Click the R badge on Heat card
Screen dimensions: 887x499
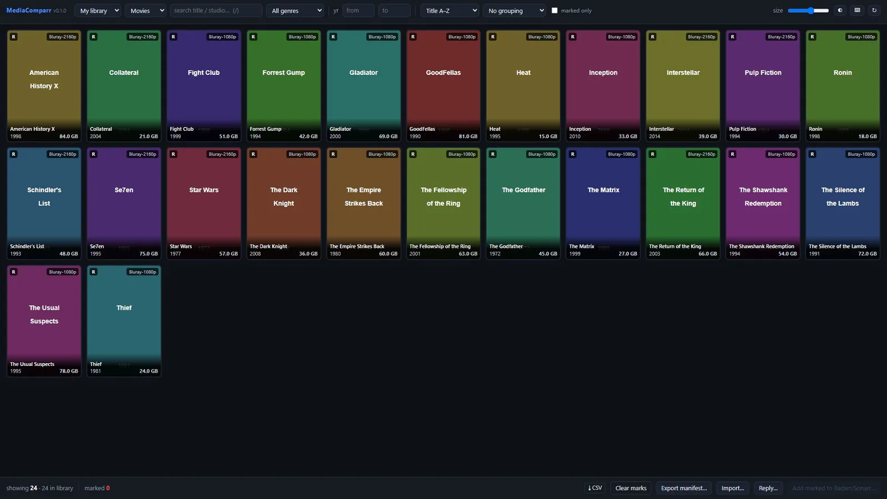click(493, 37)
